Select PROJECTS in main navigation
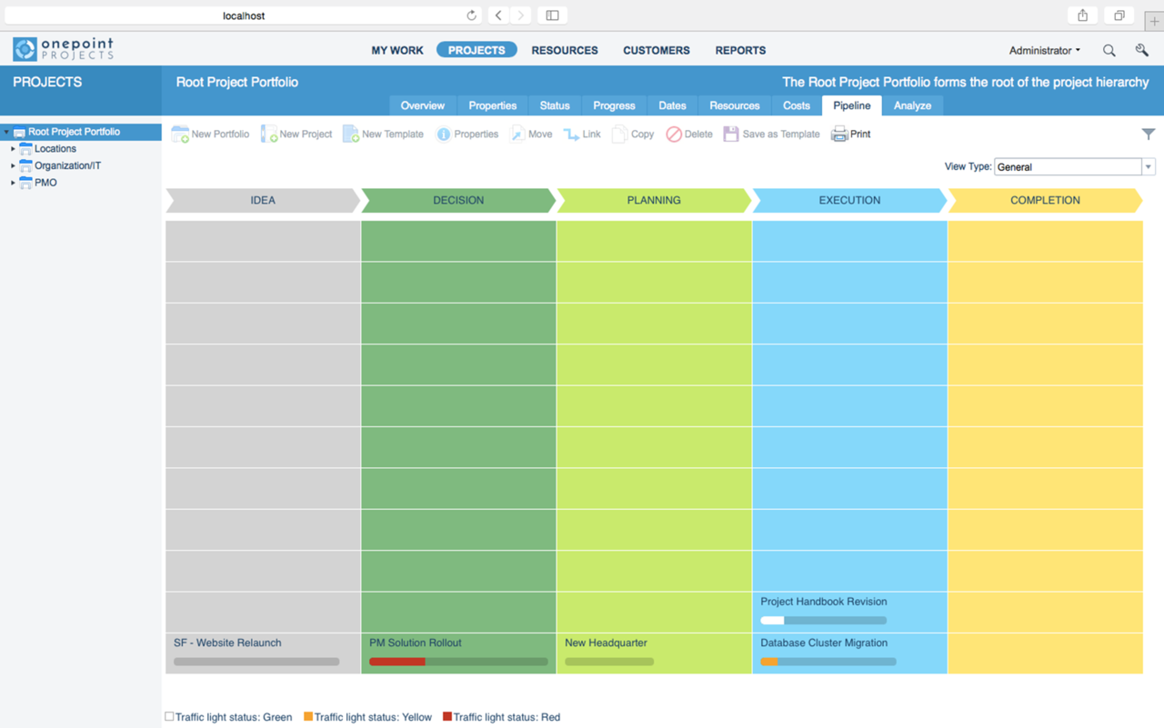 [477, 50]
